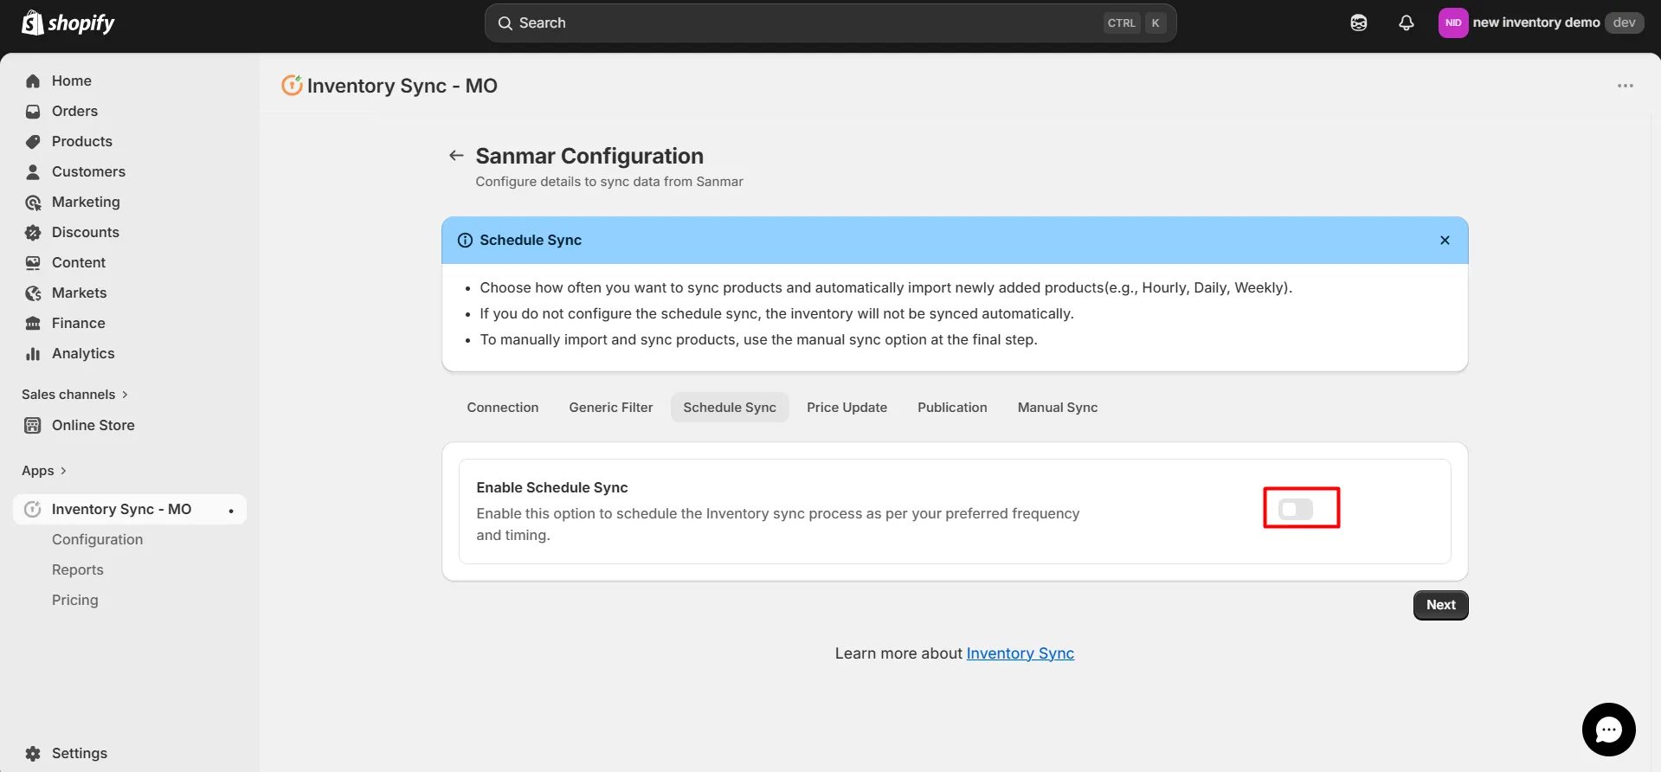
Task: Dismiss the Schedule Sync info banner
Action: [1445, 240]
